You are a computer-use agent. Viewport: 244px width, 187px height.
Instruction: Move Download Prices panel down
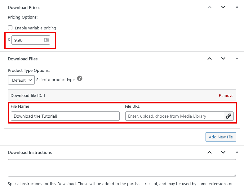point(223,7)
